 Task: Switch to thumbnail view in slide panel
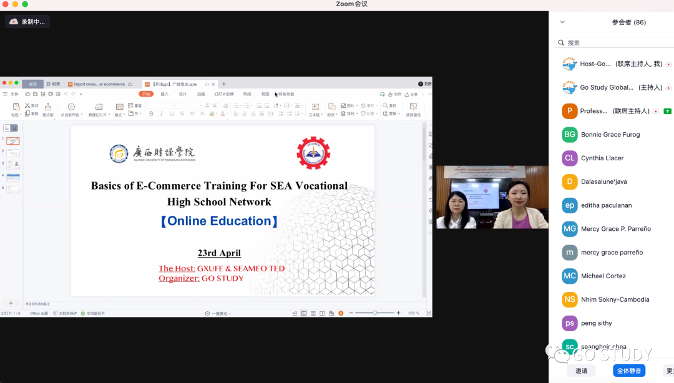[14, 128]
